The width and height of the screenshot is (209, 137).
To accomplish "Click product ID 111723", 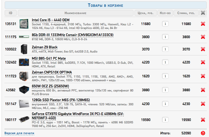I will (x=11, y=76).
